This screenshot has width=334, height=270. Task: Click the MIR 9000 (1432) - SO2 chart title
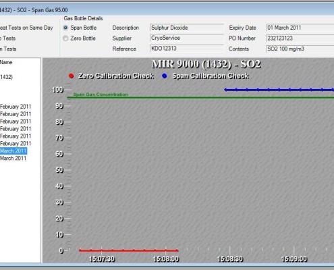coord(206,64)
